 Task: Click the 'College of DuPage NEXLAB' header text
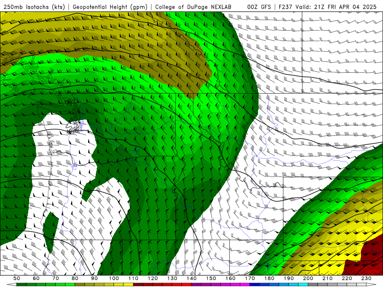click(x=193, y=7)
